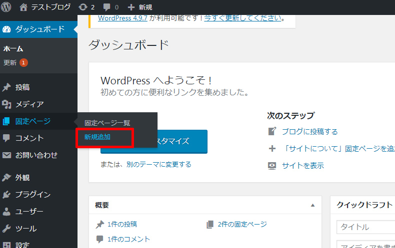Collapse the 概要 panel with arrow

(x=313, y=205)
